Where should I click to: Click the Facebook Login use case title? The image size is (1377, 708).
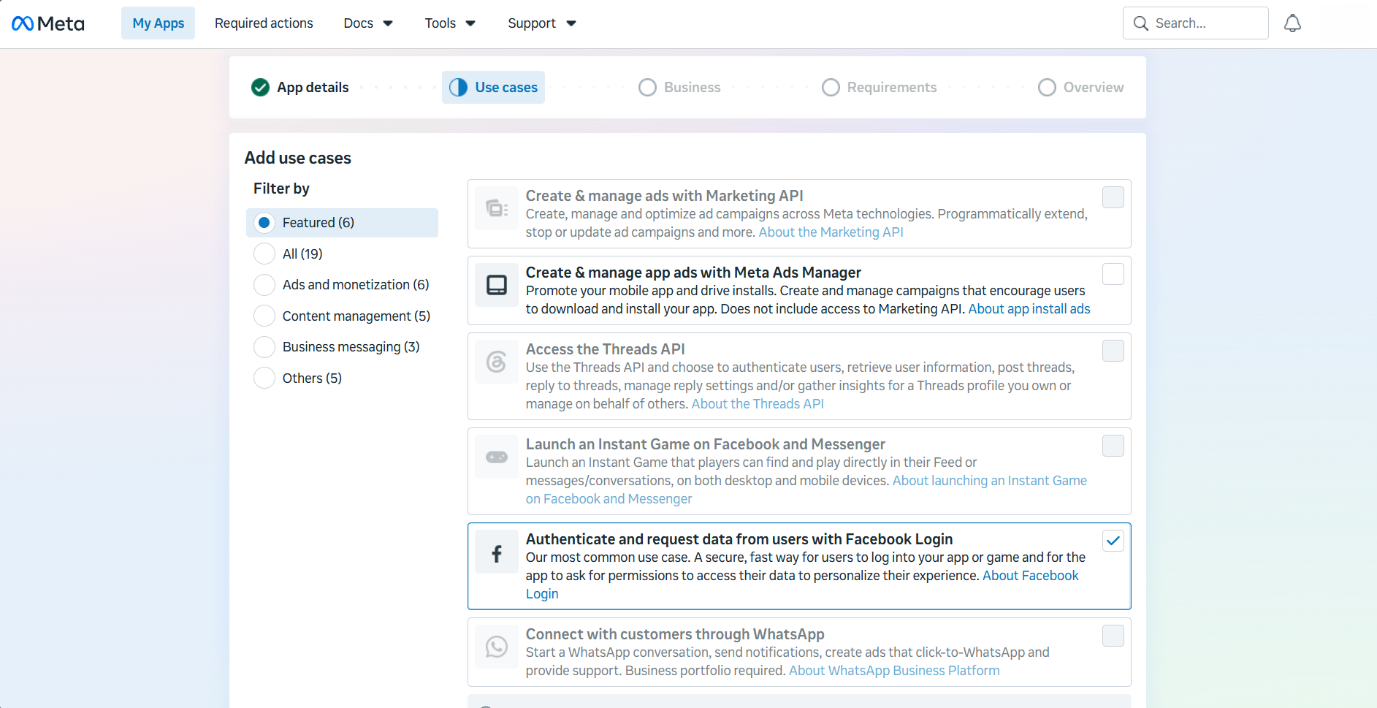pos(739,539)
